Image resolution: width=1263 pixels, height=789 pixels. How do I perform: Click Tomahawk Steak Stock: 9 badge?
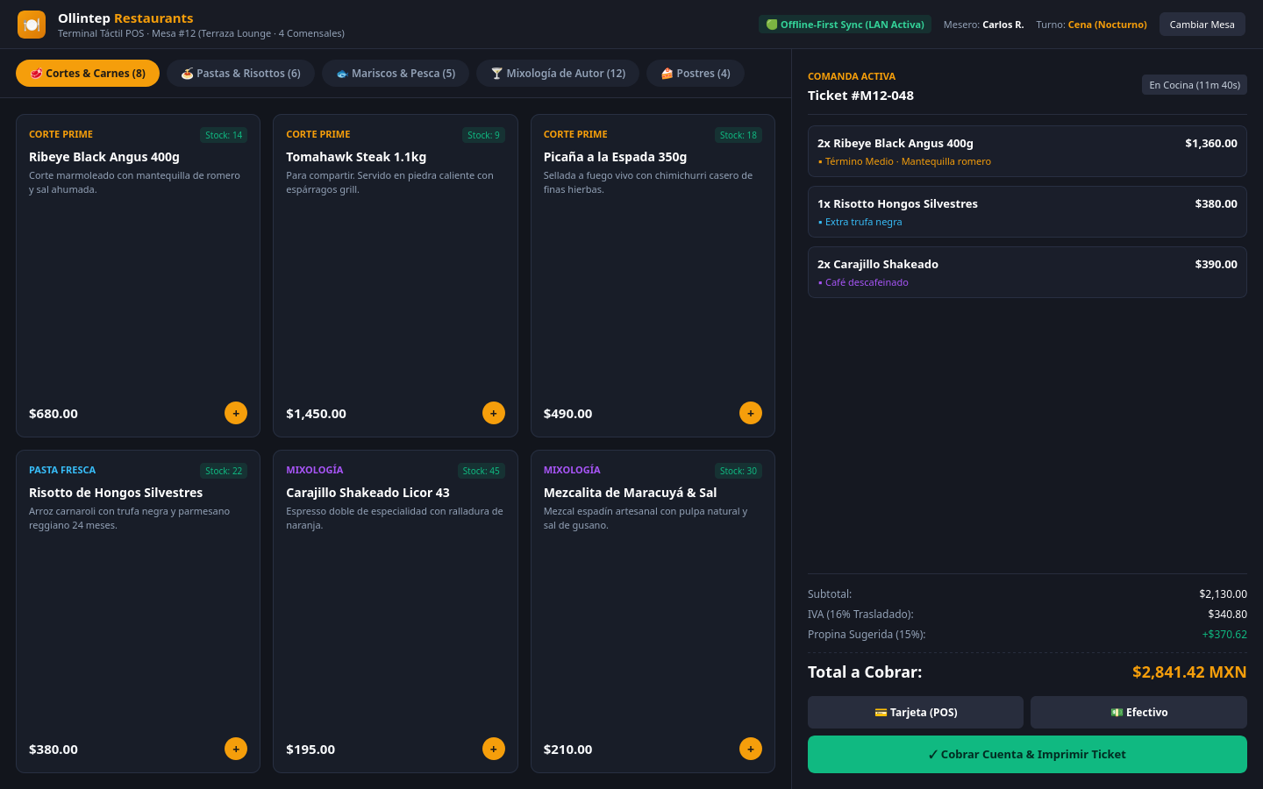483,135
